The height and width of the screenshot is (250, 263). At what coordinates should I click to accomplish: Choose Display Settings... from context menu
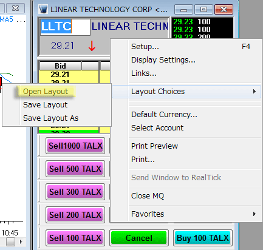pyautogui.click(x=186, y=60)
